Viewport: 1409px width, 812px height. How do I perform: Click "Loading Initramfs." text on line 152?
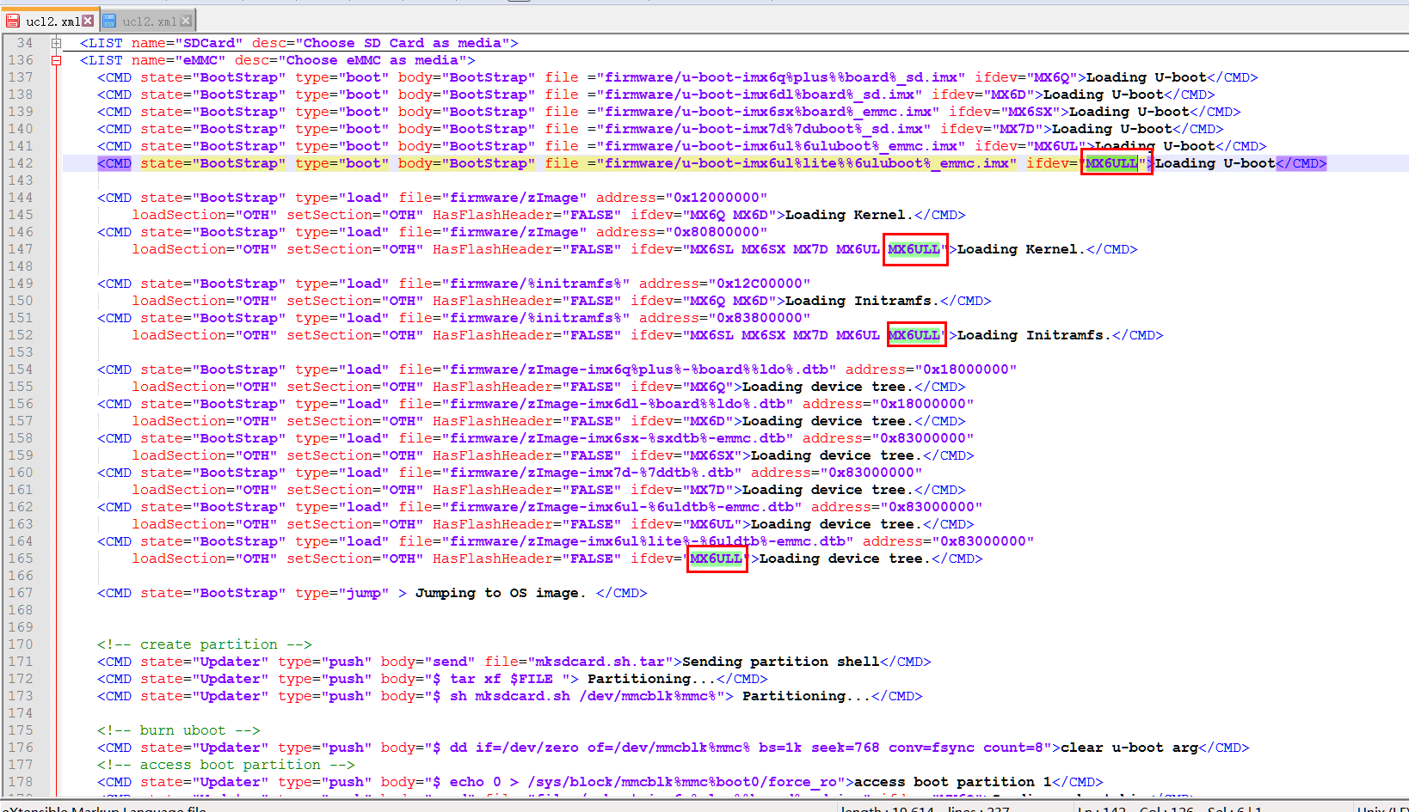click(x=1034, y=335)
